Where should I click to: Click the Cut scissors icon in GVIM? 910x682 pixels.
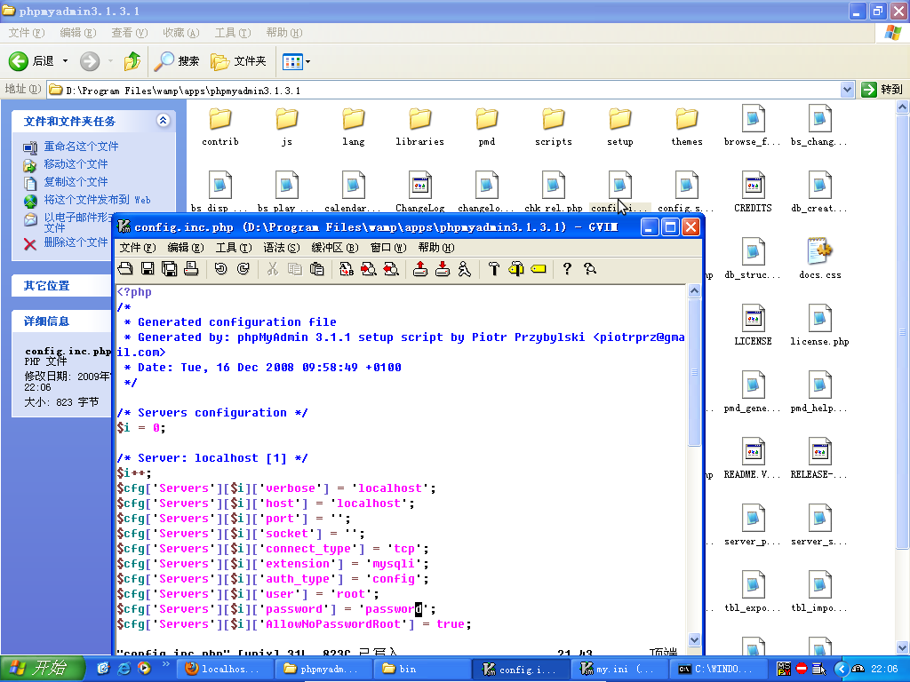point(272,268)
